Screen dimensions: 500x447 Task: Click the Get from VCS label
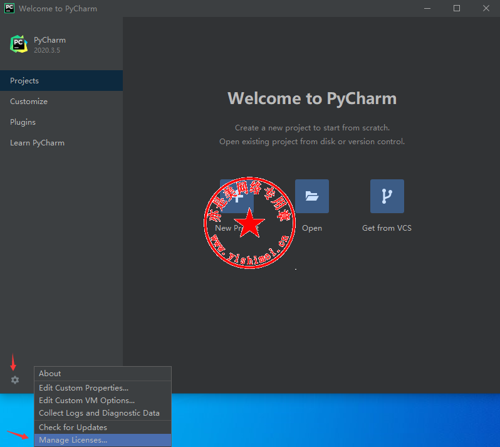[x=387, y=228]
